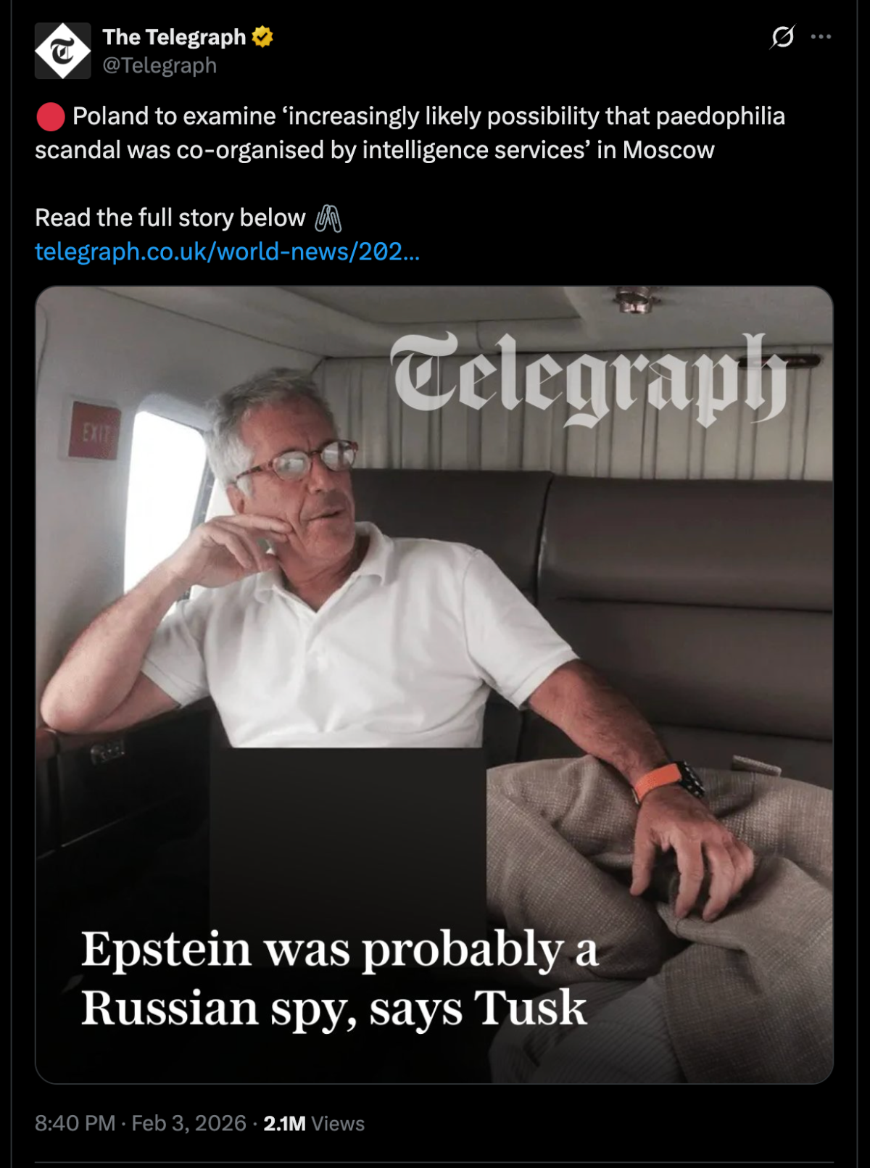Click the red circle emoji in tweet
870x1168 pixels.
tap(51, 117)
